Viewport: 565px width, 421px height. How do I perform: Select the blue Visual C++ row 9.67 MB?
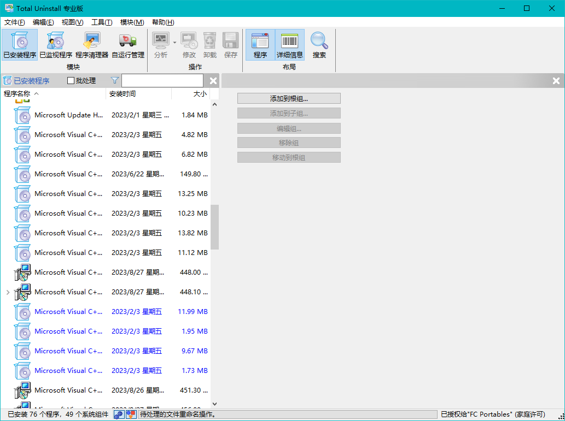point(105,351)
